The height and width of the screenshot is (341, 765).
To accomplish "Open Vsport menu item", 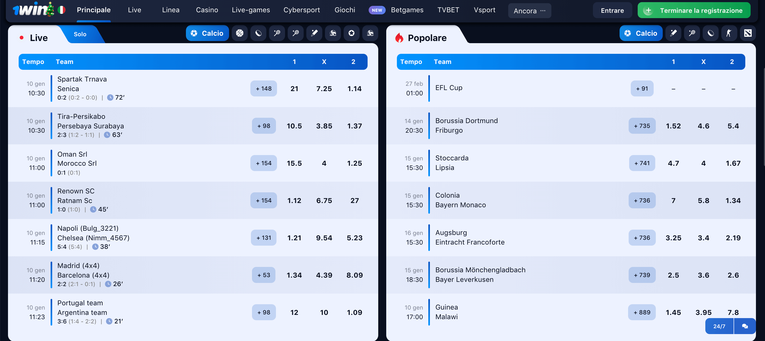I will (484, 10).
